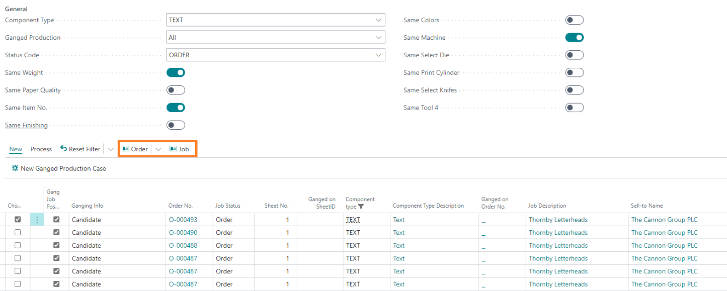The width and height of the screenshot is (727, 291).
Task: Uncheck the Choose box for order O-000493
Action: tap(18, 220)
